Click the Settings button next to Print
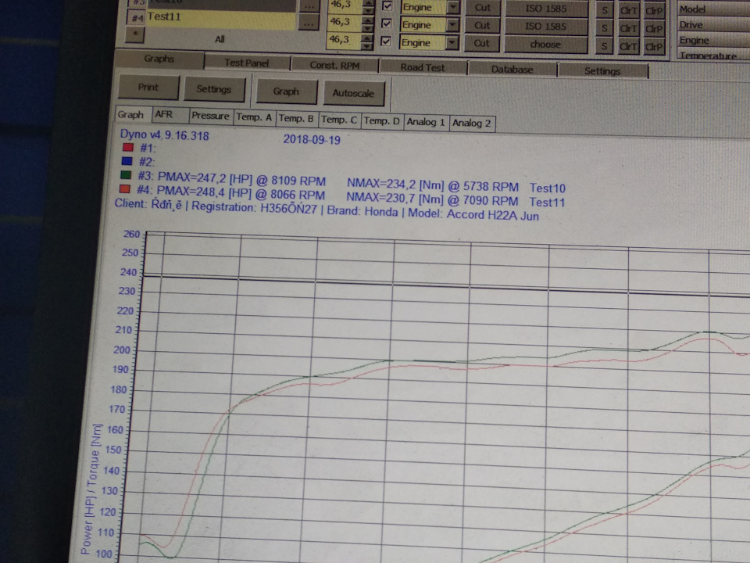 pos(214,89)
